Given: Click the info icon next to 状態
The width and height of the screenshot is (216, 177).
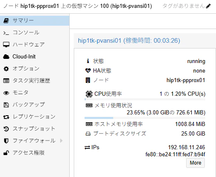Looking at the screenshot, I should (88, 61).
